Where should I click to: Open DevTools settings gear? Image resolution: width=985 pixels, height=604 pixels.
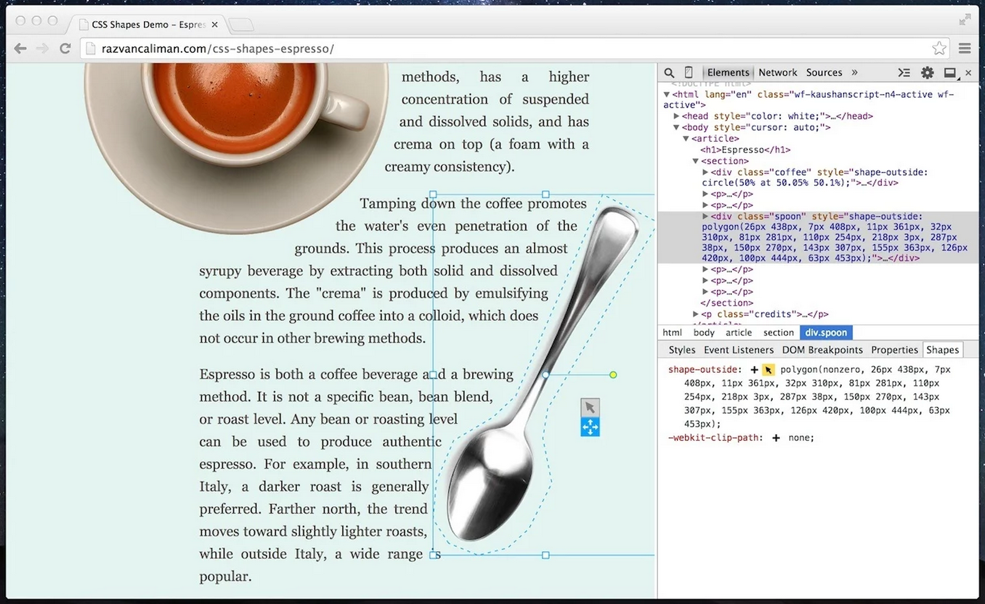(927, 73)
